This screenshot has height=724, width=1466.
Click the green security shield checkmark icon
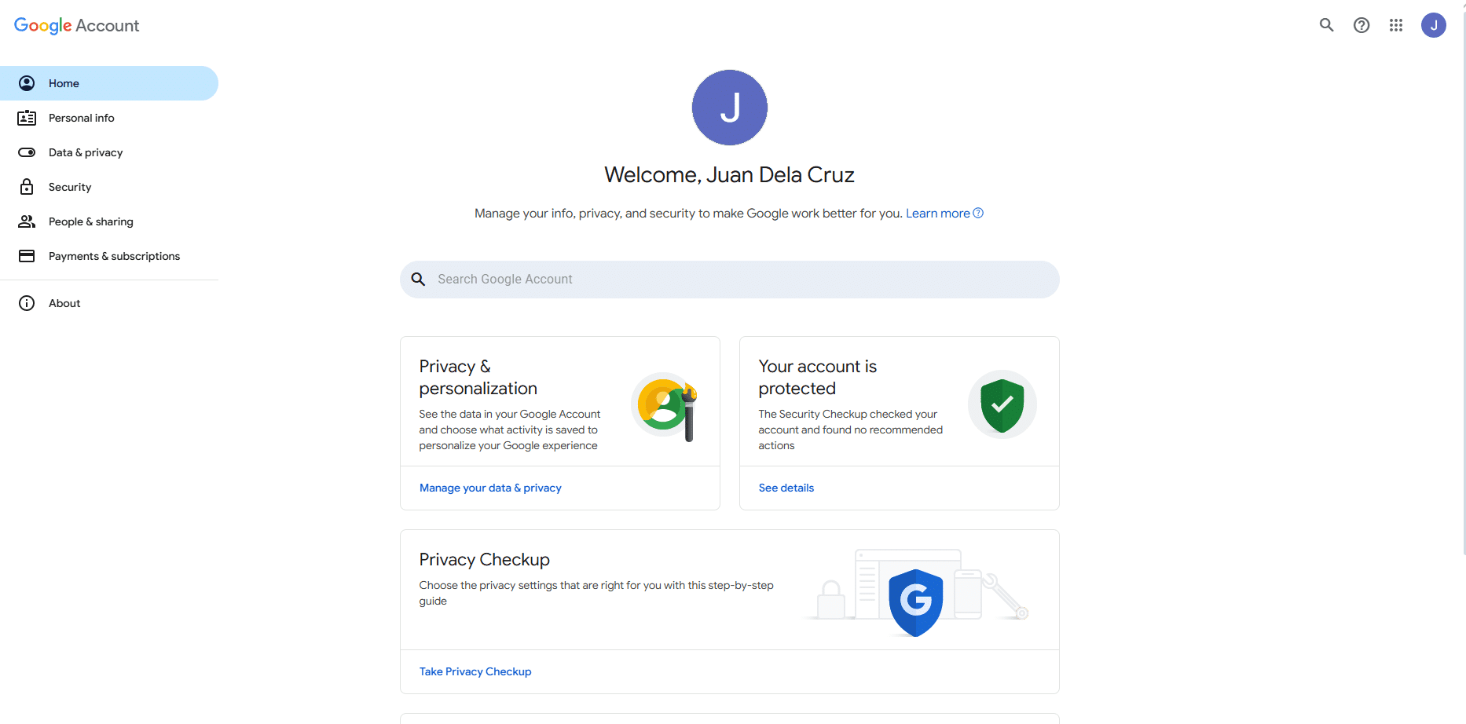pyautogui.click(x=1002, y=404)
